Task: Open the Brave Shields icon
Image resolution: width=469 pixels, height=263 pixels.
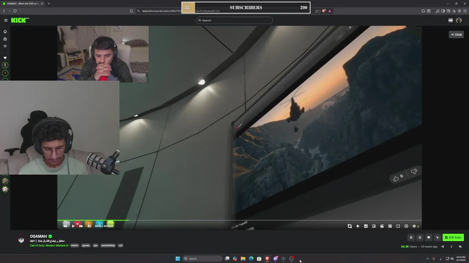Action: (x=324, y=11)
